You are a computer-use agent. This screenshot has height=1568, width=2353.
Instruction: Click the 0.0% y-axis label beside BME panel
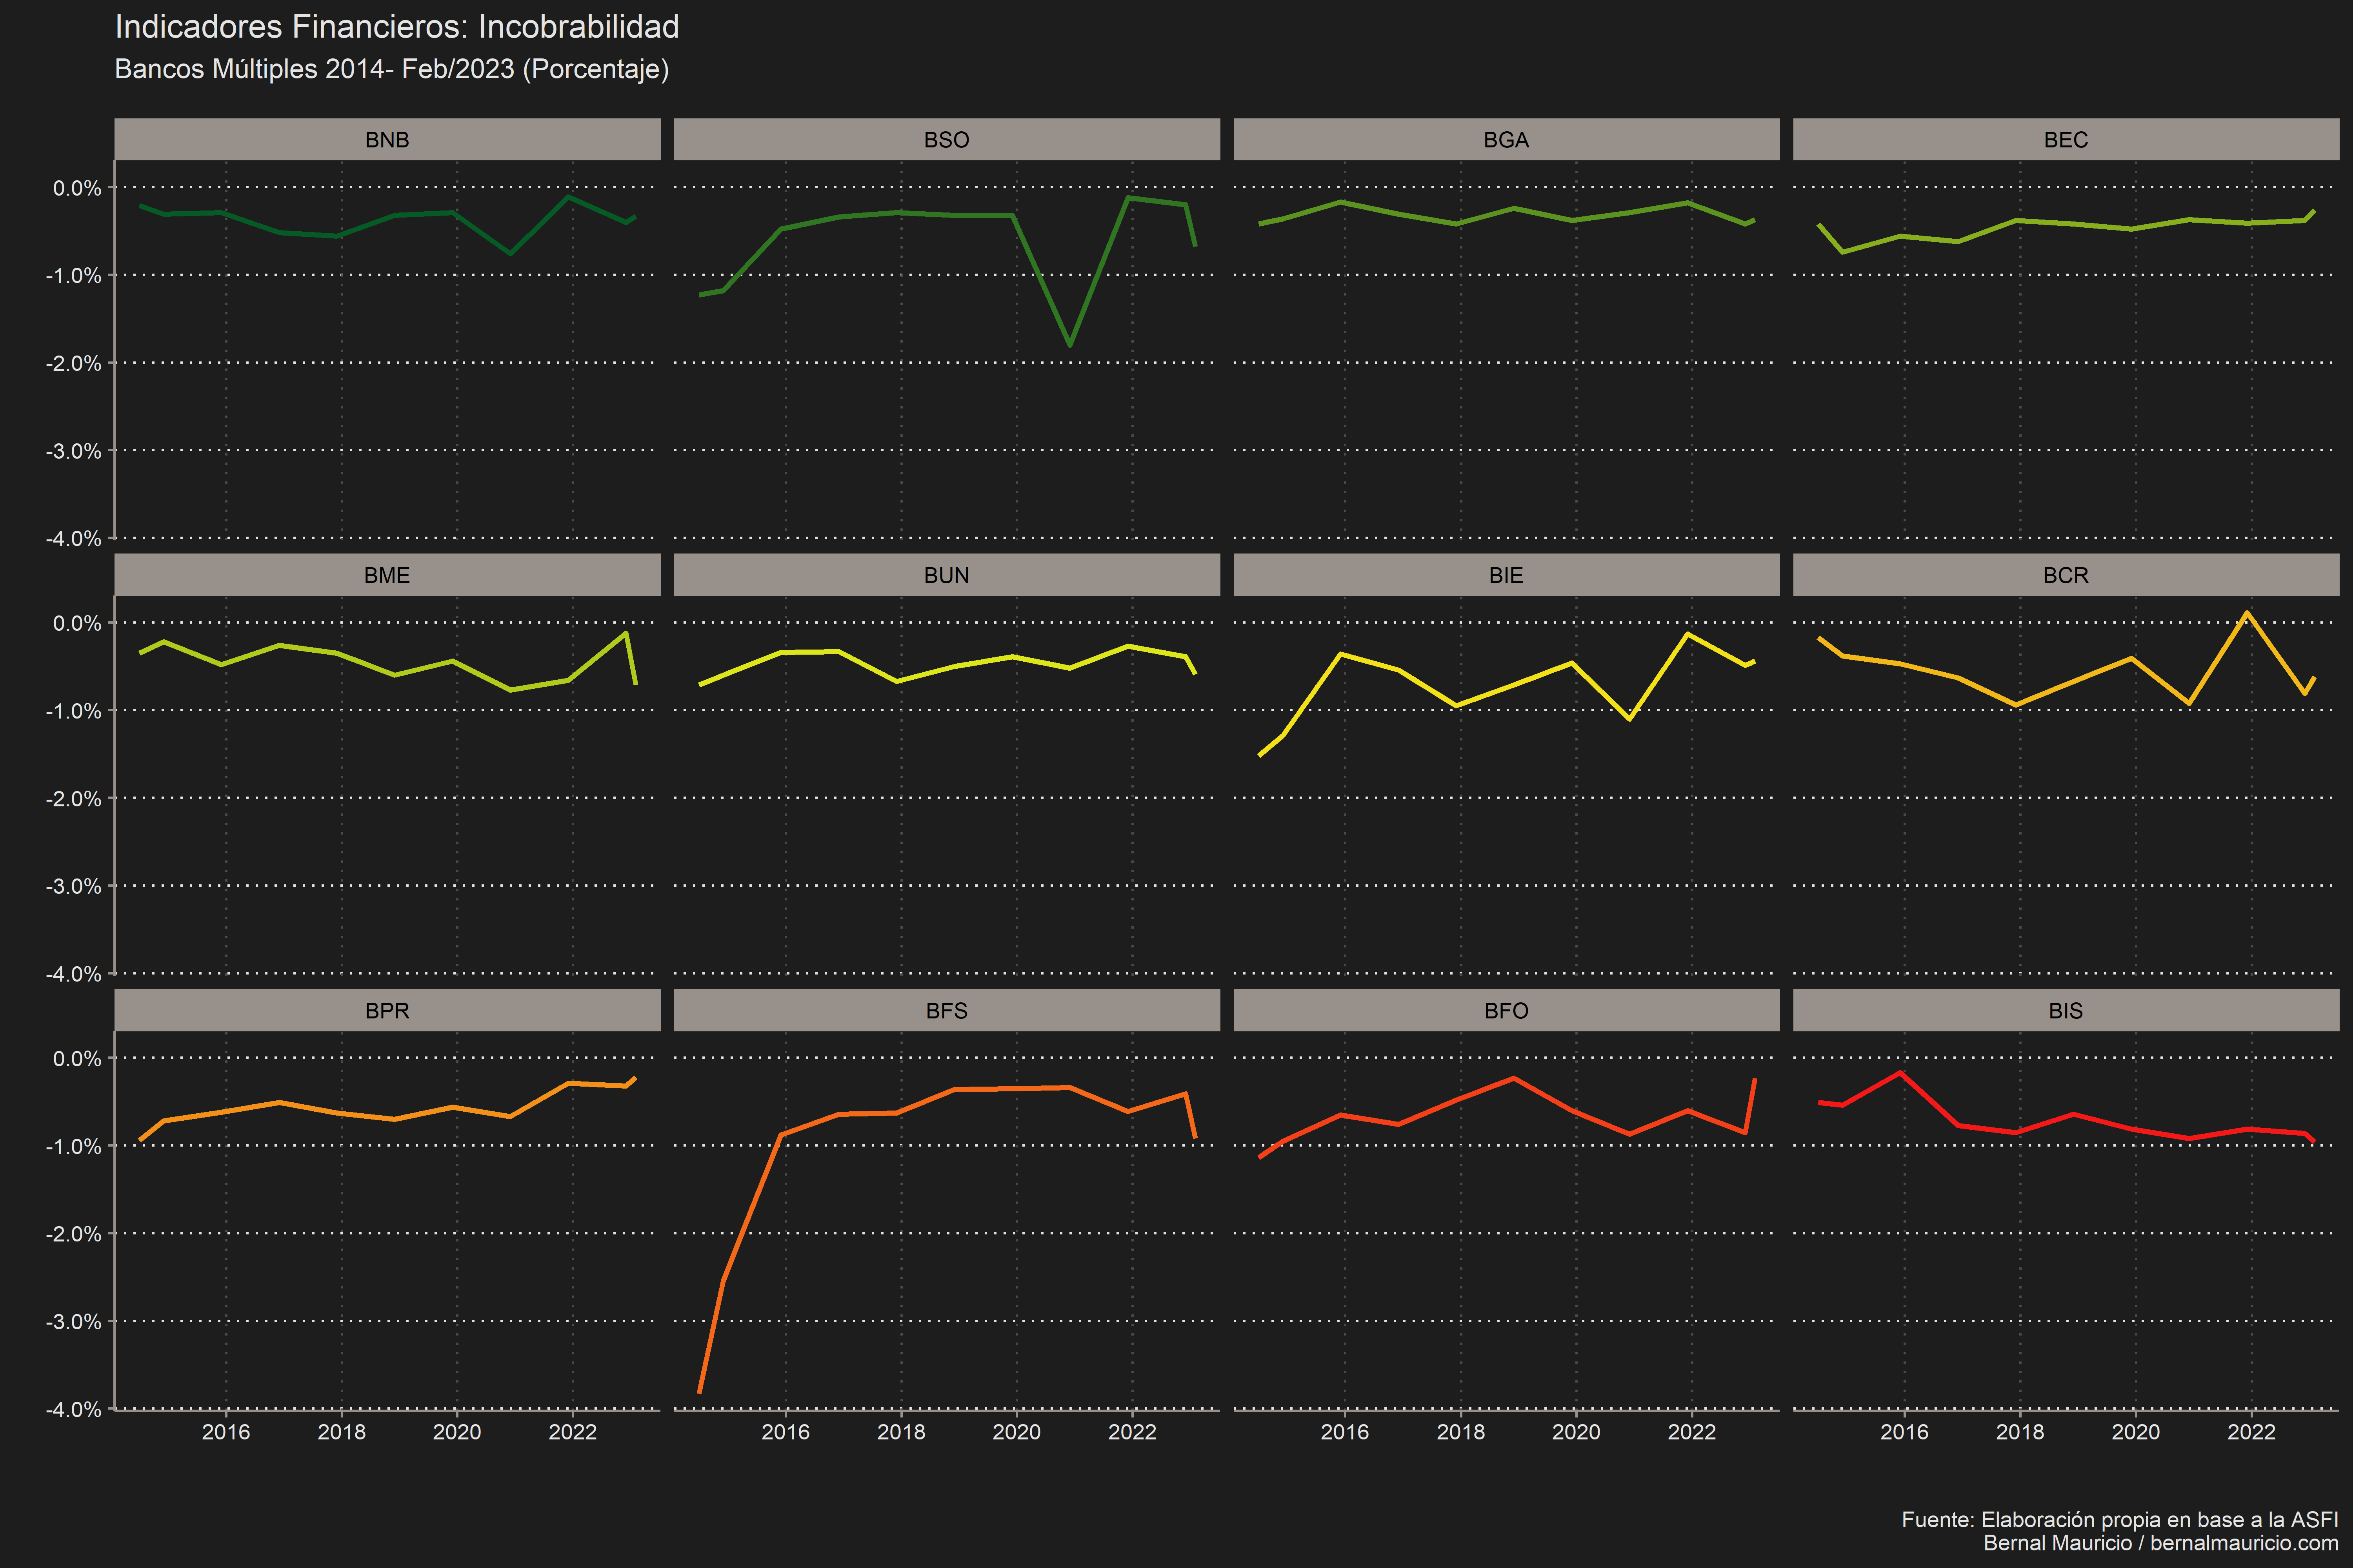pos(77,623)
